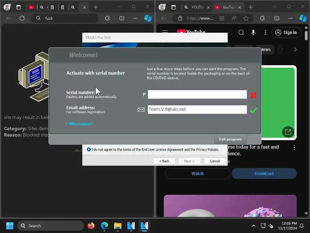Screen dimensions: 310x233
Task: Open Copilot in the right Edge window
Action: point(303,18)
